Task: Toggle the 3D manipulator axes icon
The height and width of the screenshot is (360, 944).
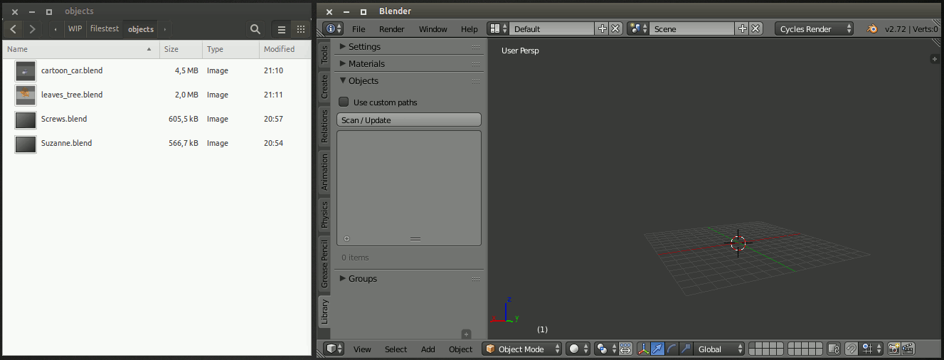Action: 643,349
